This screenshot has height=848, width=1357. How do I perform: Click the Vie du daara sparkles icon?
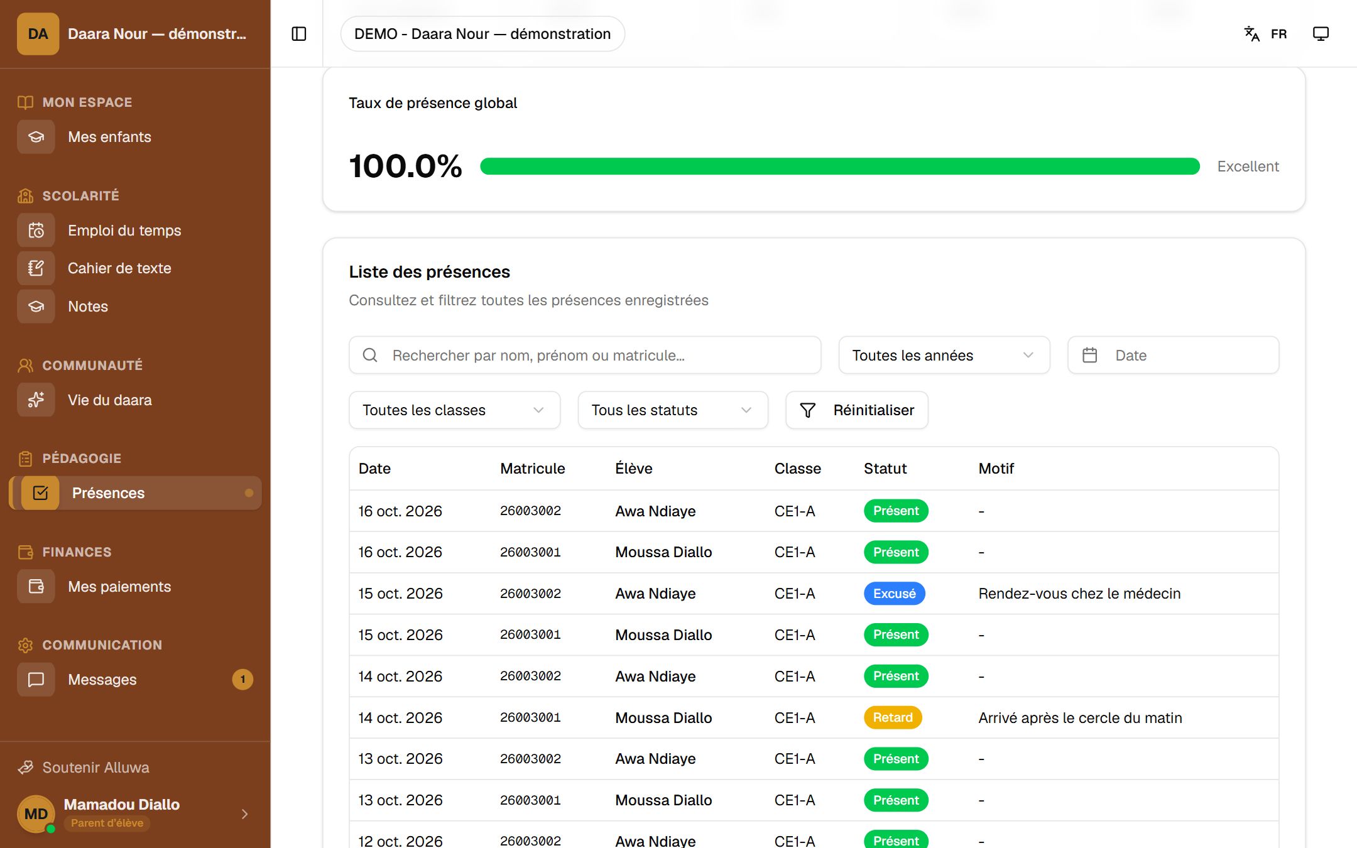click(36, 400)
